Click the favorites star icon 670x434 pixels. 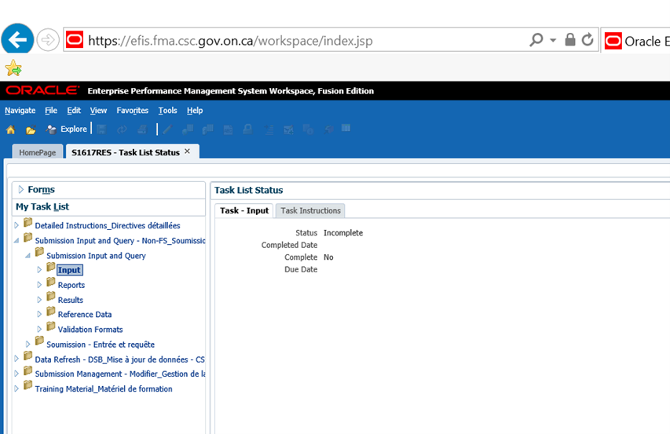coord(13,68)
